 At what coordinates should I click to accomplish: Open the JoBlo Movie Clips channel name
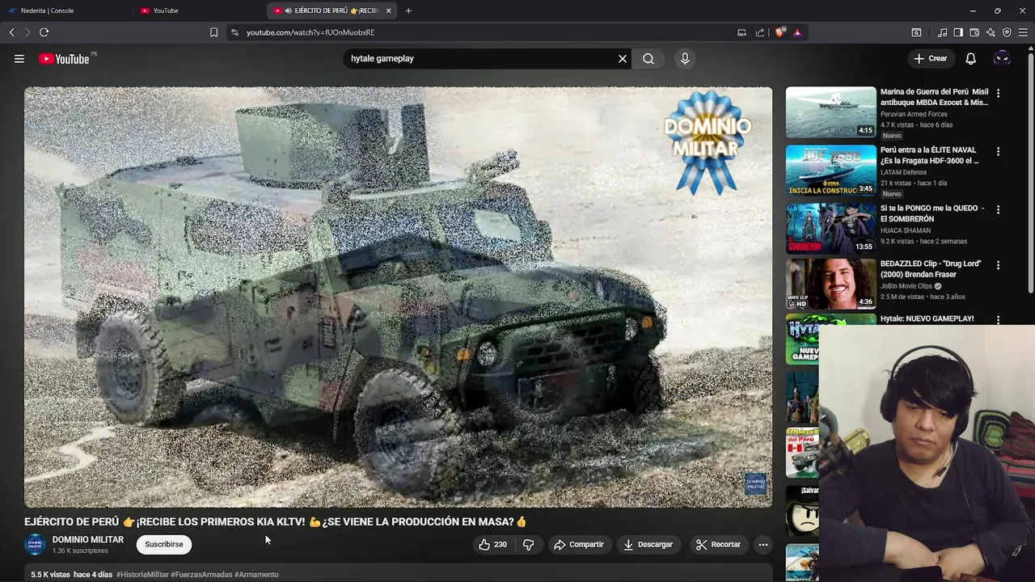click(x=906, y=286)
